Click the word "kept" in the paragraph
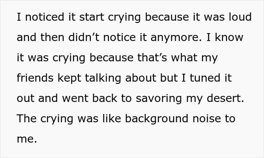The height and width of the screenshot is (158, 264). 69,78
